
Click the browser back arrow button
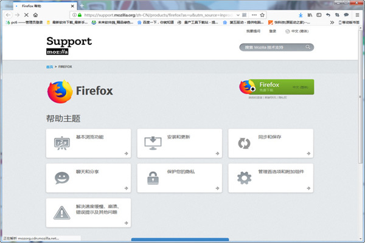coord(9,15)
